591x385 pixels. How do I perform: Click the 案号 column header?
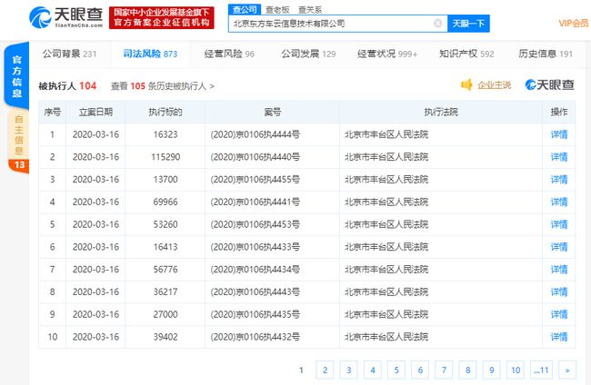272,112
